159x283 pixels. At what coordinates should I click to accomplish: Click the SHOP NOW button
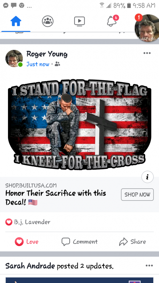(137, 194)
